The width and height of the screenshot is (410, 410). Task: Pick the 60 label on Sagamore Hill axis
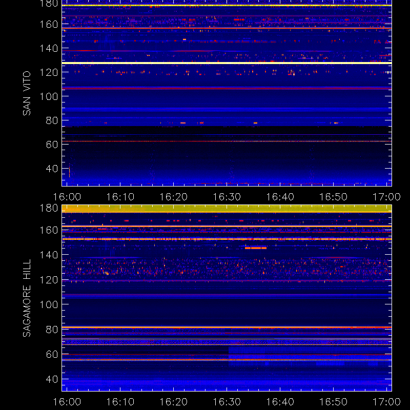coord(52,354)
